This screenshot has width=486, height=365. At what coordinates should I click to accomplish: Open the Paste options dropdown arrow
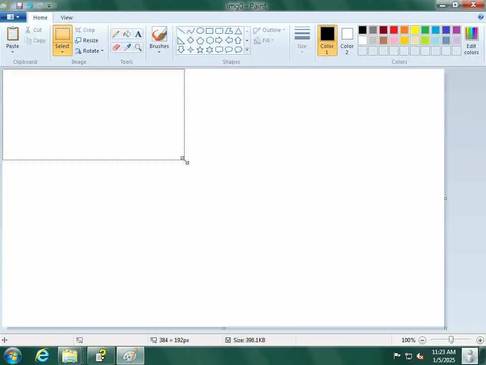coord(13,52)
